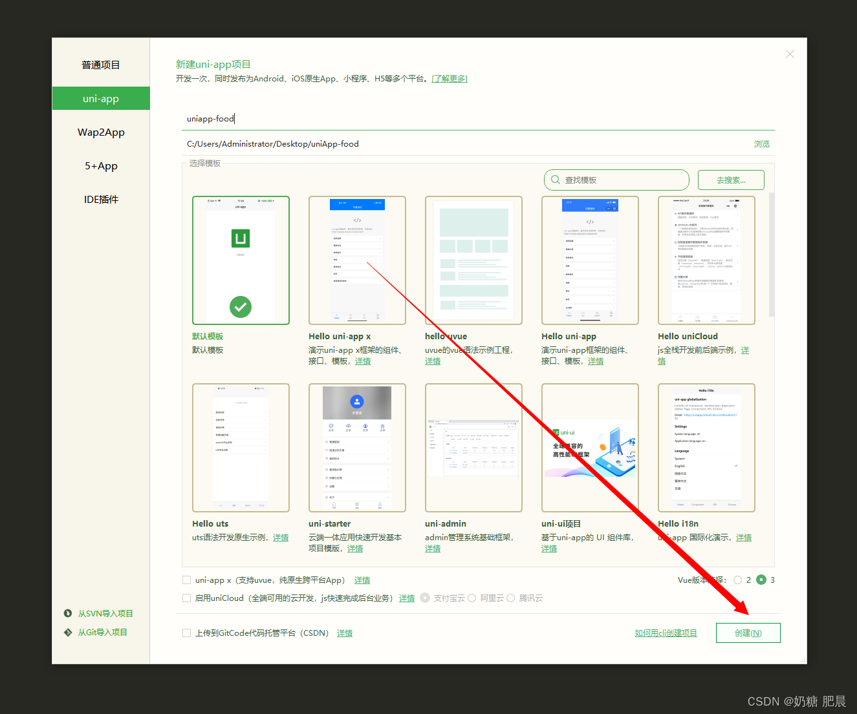Select the Hello uni-app template thumbnail
Image resolution: width=857 pixels, height=714 pixels.
pyautogui.click(x=590, y=260)
